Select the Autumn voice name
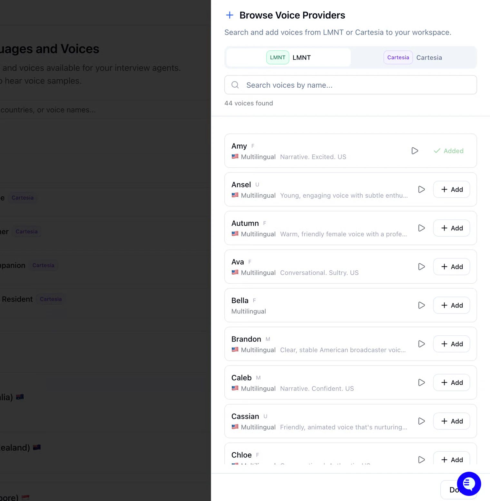The image size is (490, 501). 245,223
